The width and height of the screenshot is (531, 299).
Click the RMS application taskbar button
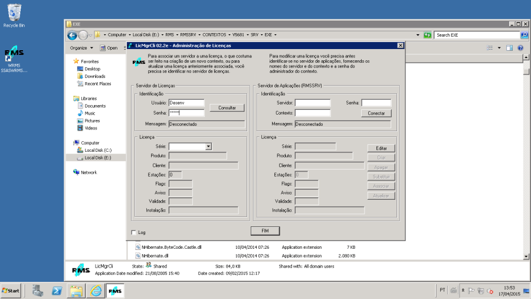point(115,291)
